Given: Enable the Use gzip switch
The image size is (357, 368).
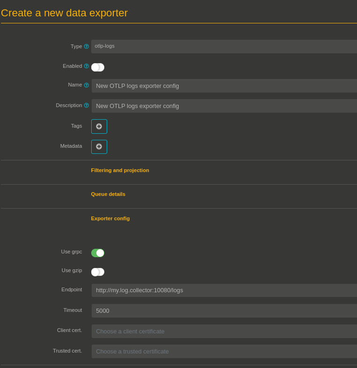Looking at the screenshot, I should (x=98, y=272).
